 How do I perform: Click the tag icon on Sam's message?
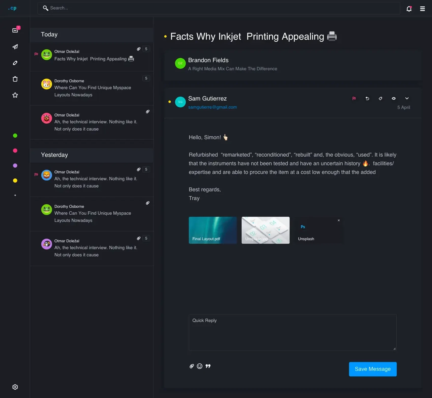tap(380, 98)
